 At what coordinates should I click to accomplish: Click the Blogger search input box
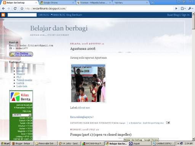pyautogui.click(x=22, y=15)
